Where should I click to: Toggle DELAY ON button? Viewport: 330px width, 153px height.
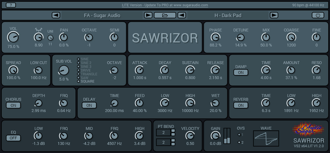pos(89,105)
